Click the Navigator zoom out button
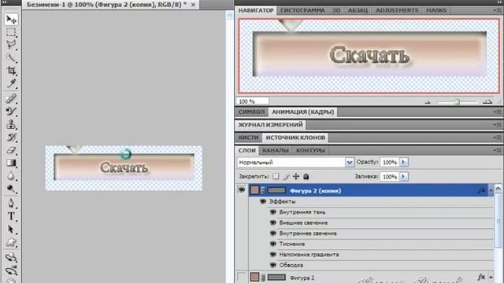This screenshot has width=504, height=283. click(428, 102)
